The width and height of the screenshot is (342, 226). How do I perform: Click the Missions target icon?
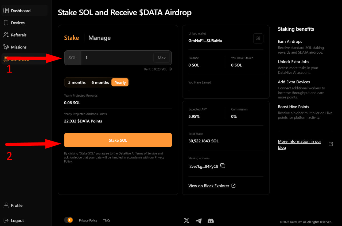coord(6,47)
